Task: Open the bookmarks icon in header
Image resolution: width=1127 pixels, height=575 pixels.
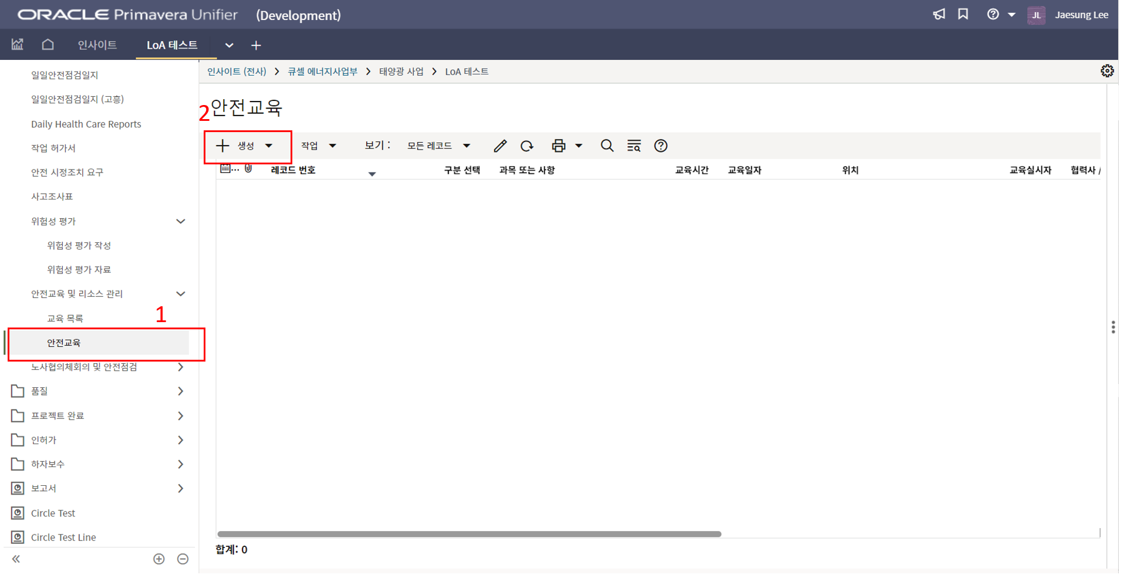Action: pyautogui.click(x=963, y=15)
